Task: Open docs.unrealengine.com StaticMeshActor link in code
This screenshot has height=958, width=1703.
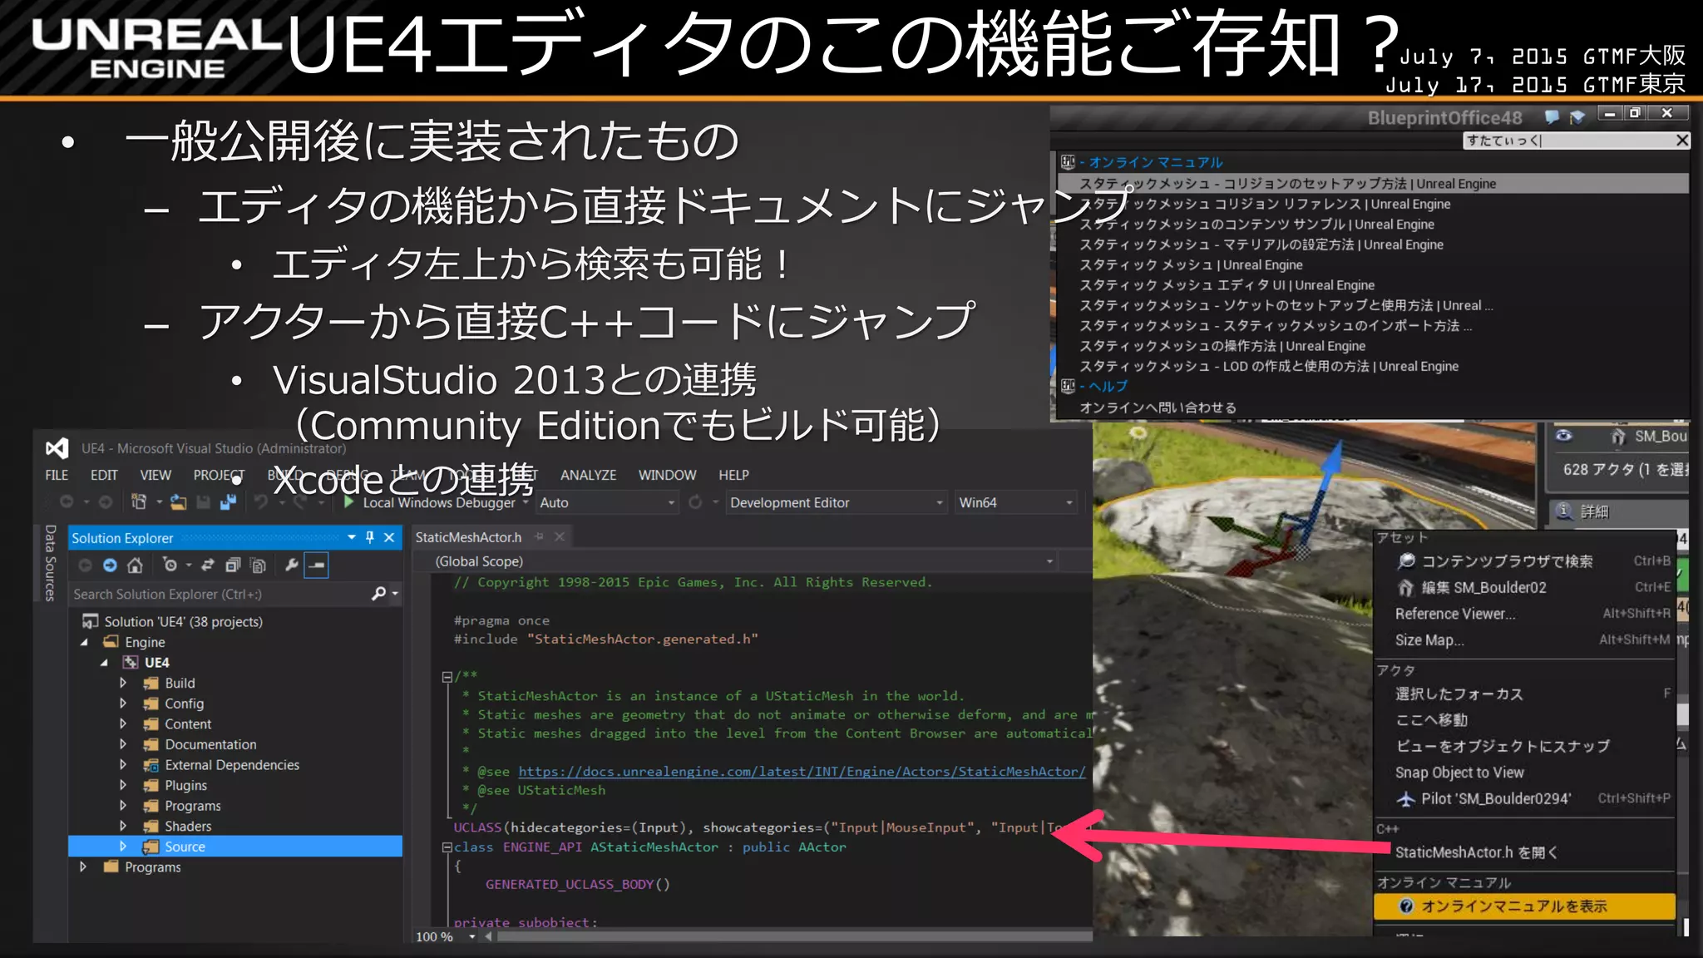Action: 802,772
